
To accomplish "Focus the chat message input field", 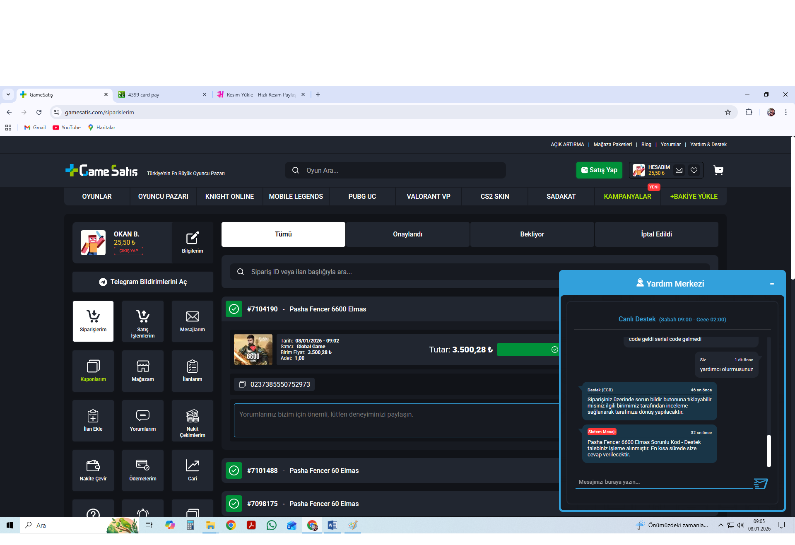I will pyautogui.click(x=664, y=482).
